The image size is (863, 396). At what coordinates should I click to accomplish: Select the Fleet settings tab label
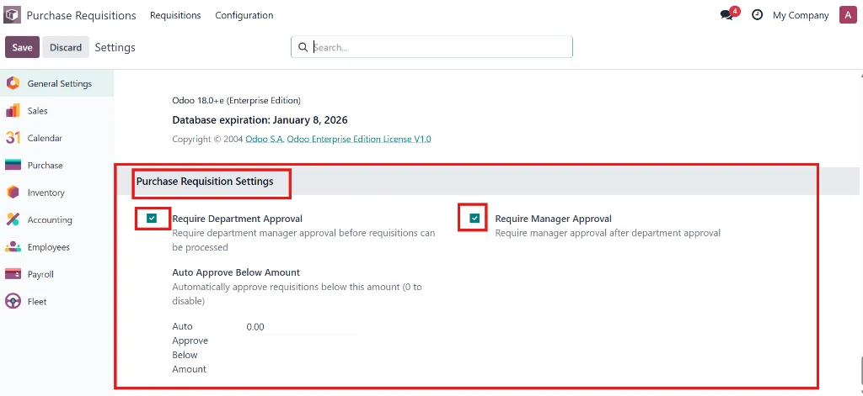[37, 302]
